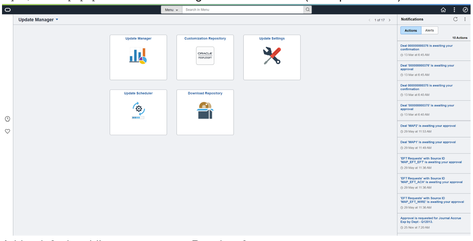Click the '10 Actions' count text

(x=460, y=38)
